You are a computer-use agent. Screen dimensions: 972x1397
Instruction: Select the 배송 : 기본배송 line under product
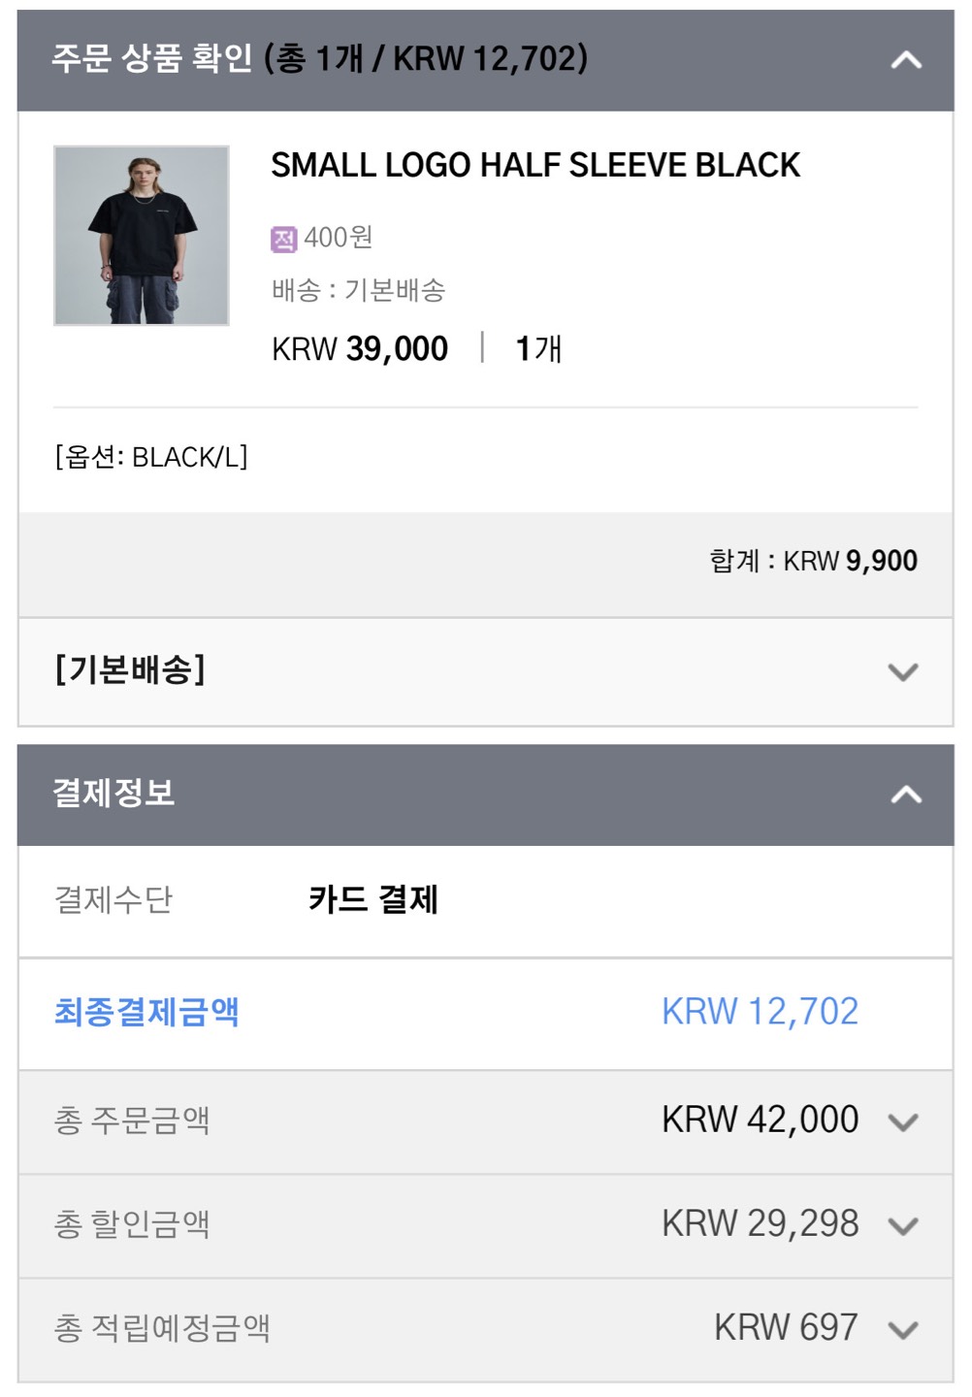tap(358, 290)
